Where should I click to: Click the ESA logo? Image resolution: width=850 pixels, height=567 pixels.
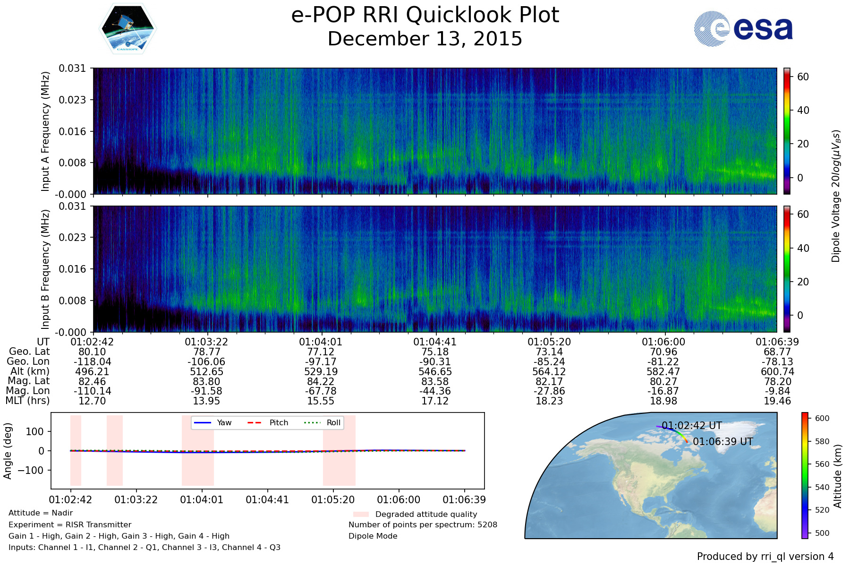click(x=743, y=29)
